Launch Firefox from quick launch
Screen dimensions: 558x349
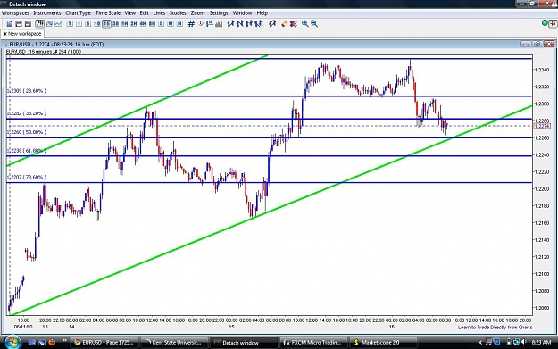tap(52, 343)
